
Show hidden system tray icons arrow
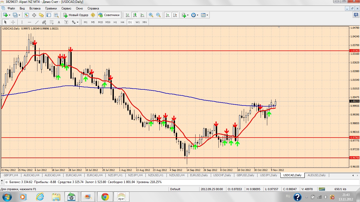click(x=306, y=197)
